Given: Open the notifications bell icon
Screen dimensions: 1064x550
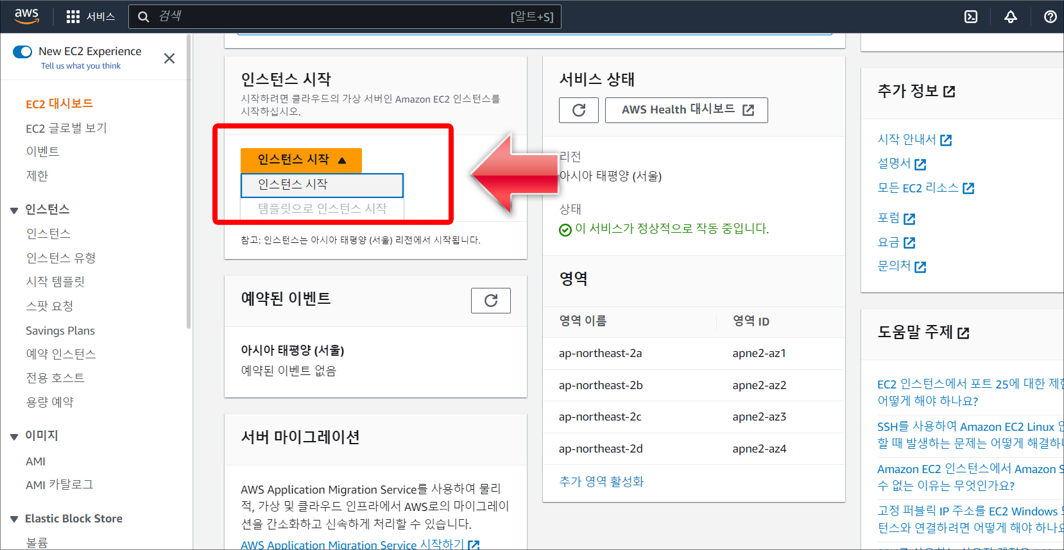Looking at the screenshot, I should (1011, 17).
